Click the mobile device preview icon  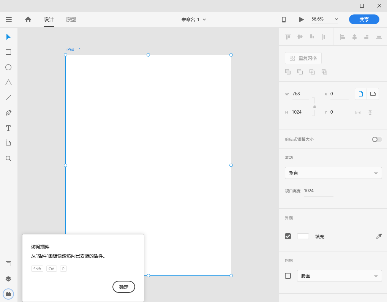coord(284,19)
